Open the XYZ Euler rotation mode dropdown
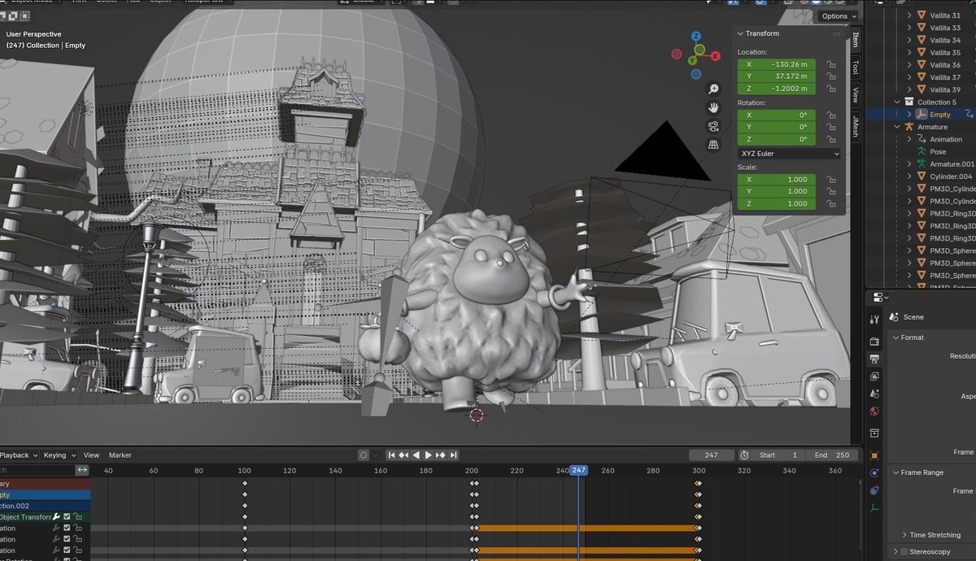 coord(790,154)
